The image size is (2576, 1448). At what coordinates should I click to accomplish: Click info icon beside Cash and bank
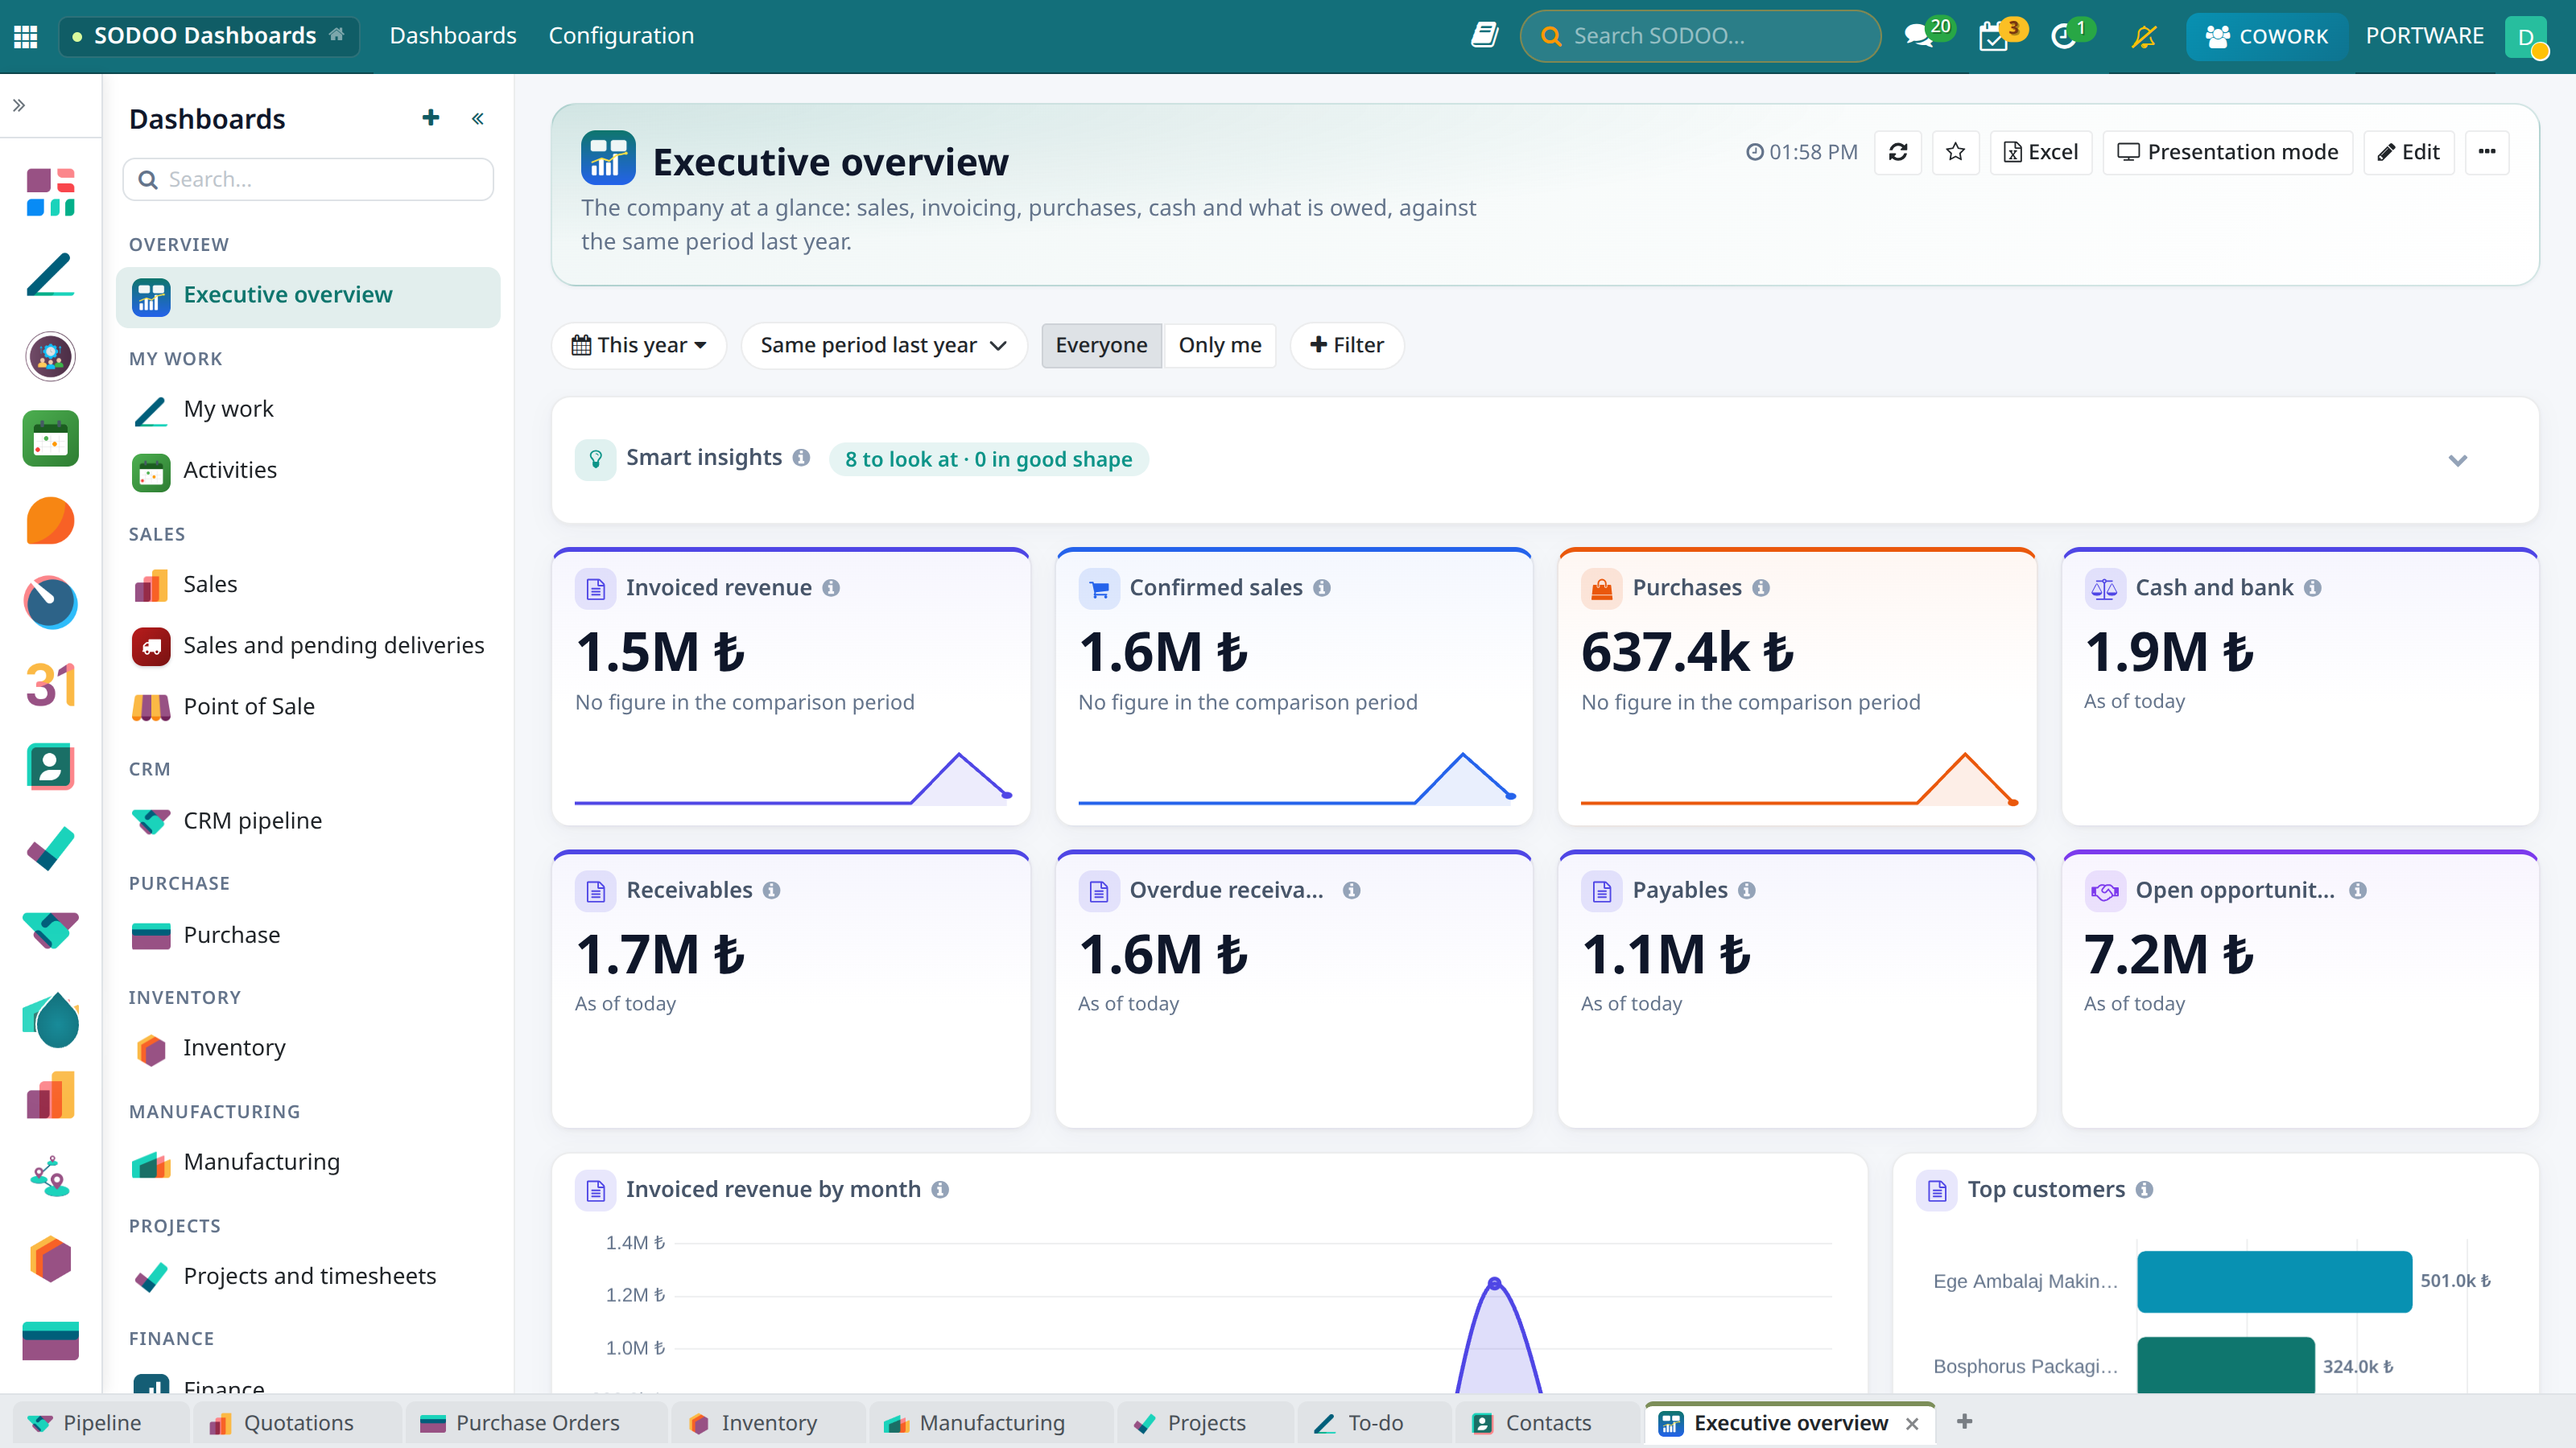pyautogui.click(x=2312, y=587)
